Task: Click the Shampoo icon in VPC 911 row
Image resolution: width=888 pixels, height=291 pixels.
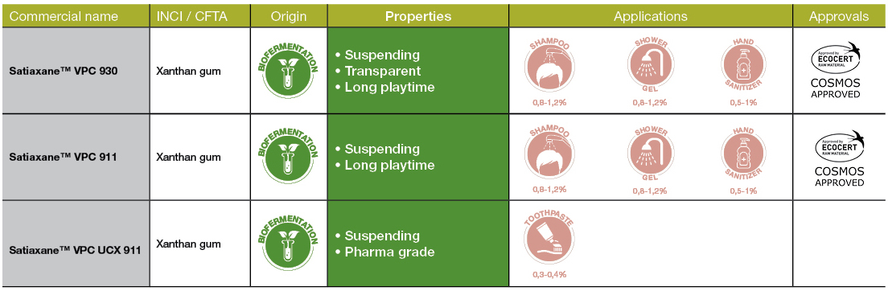Action: [549, 154]
